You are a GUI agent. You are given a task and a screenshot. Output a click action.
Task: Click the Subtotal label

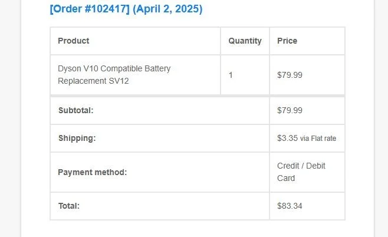(75, 110)
